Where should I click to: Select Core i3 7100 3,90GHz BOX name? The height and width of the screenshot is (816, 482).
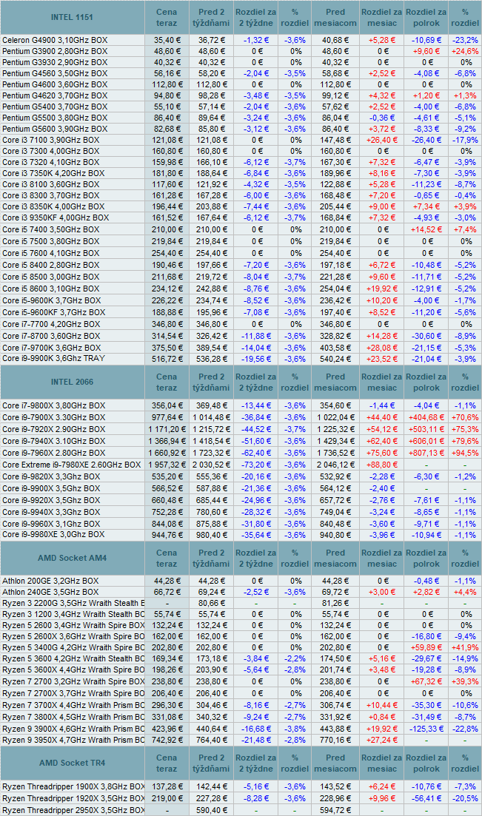click(50, 140)
